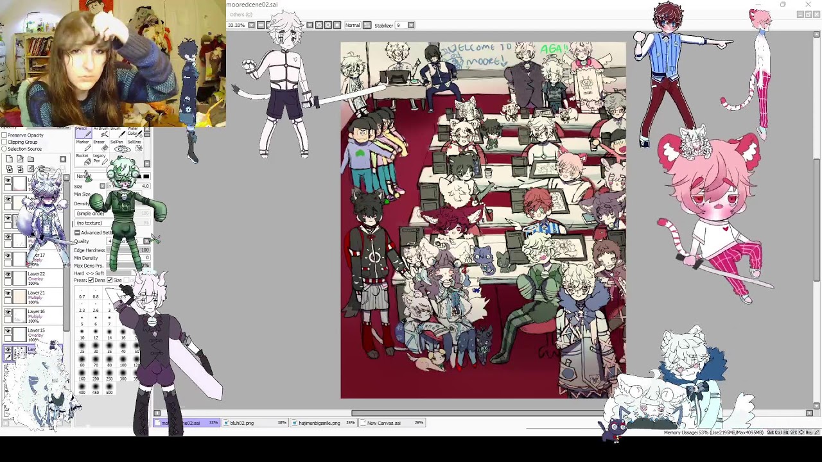Enable Preserve Opacity checkbox
This screenshot has width=822, height=462.
(x=4, y=135)
